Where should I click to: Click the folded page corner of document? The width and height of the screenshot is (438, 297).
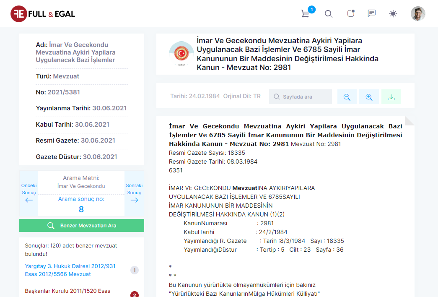[x=409, y=121]
